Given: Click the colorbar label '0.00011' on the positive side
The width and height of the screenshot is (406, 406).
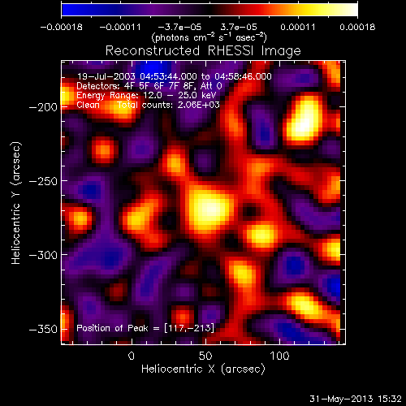Looking at the screenshot, I should point(298,27).
